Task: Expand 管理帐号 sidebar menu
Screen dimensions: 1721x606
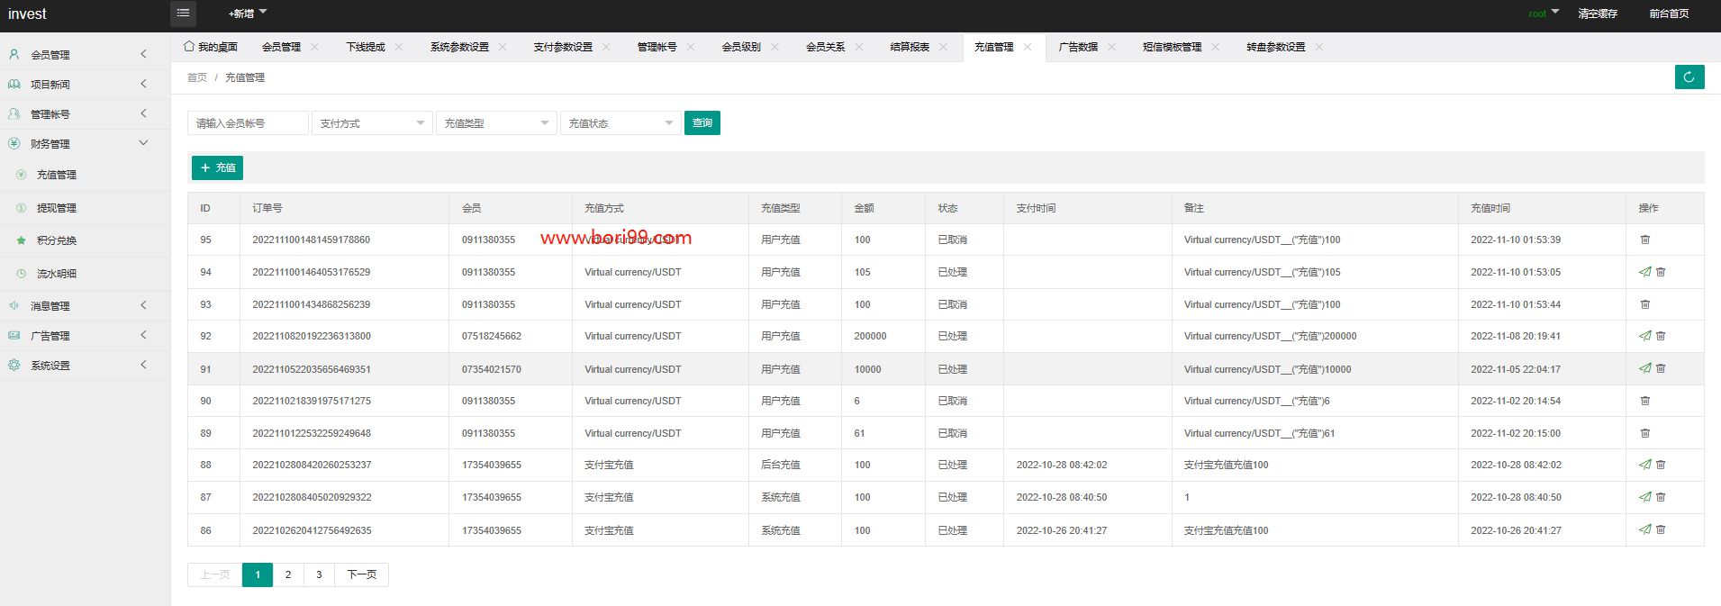Action: point(85,114)
